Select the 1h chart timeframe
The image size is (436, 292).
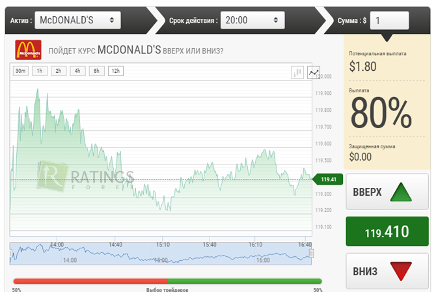pyautogui.click(x=40, y=71)
